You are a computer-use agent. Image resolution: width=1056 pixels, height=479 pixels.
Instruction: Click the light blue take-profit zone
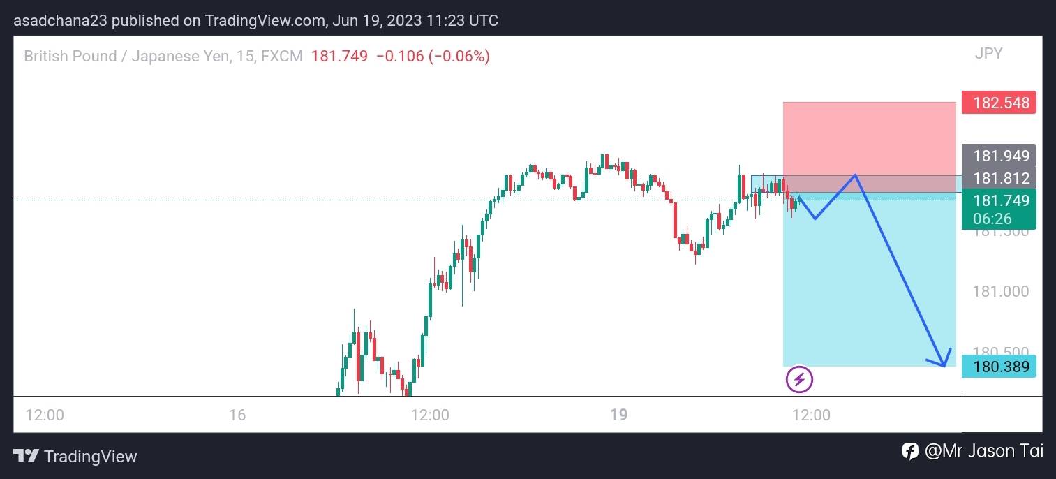click(869, 293)
